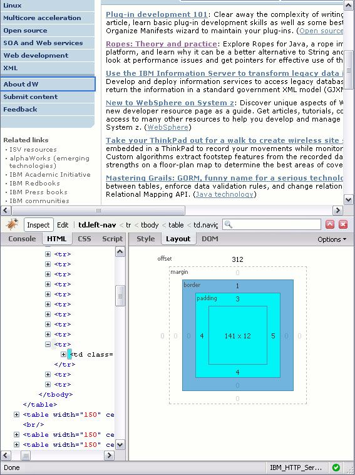This screenshot has height=475, width=355.
Task: Expand the last table width="150" node
Action: pos(17,444)
